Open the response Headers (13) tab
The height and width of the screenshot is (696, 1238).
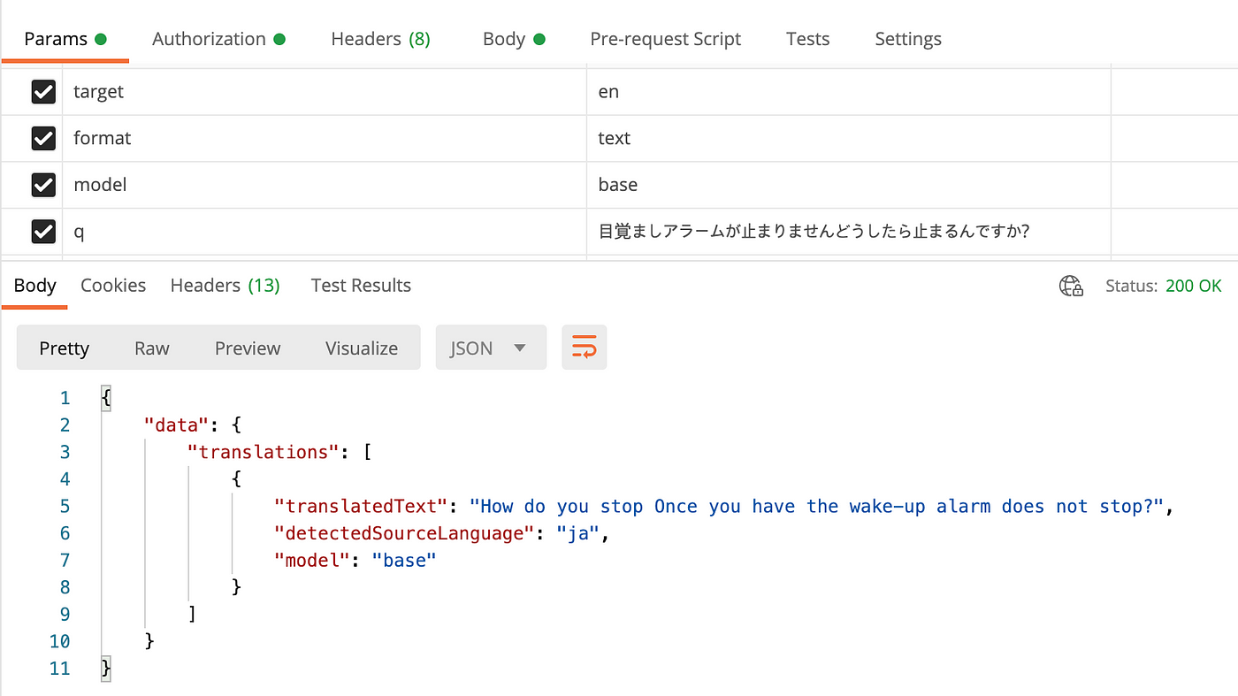click(225, 286)
